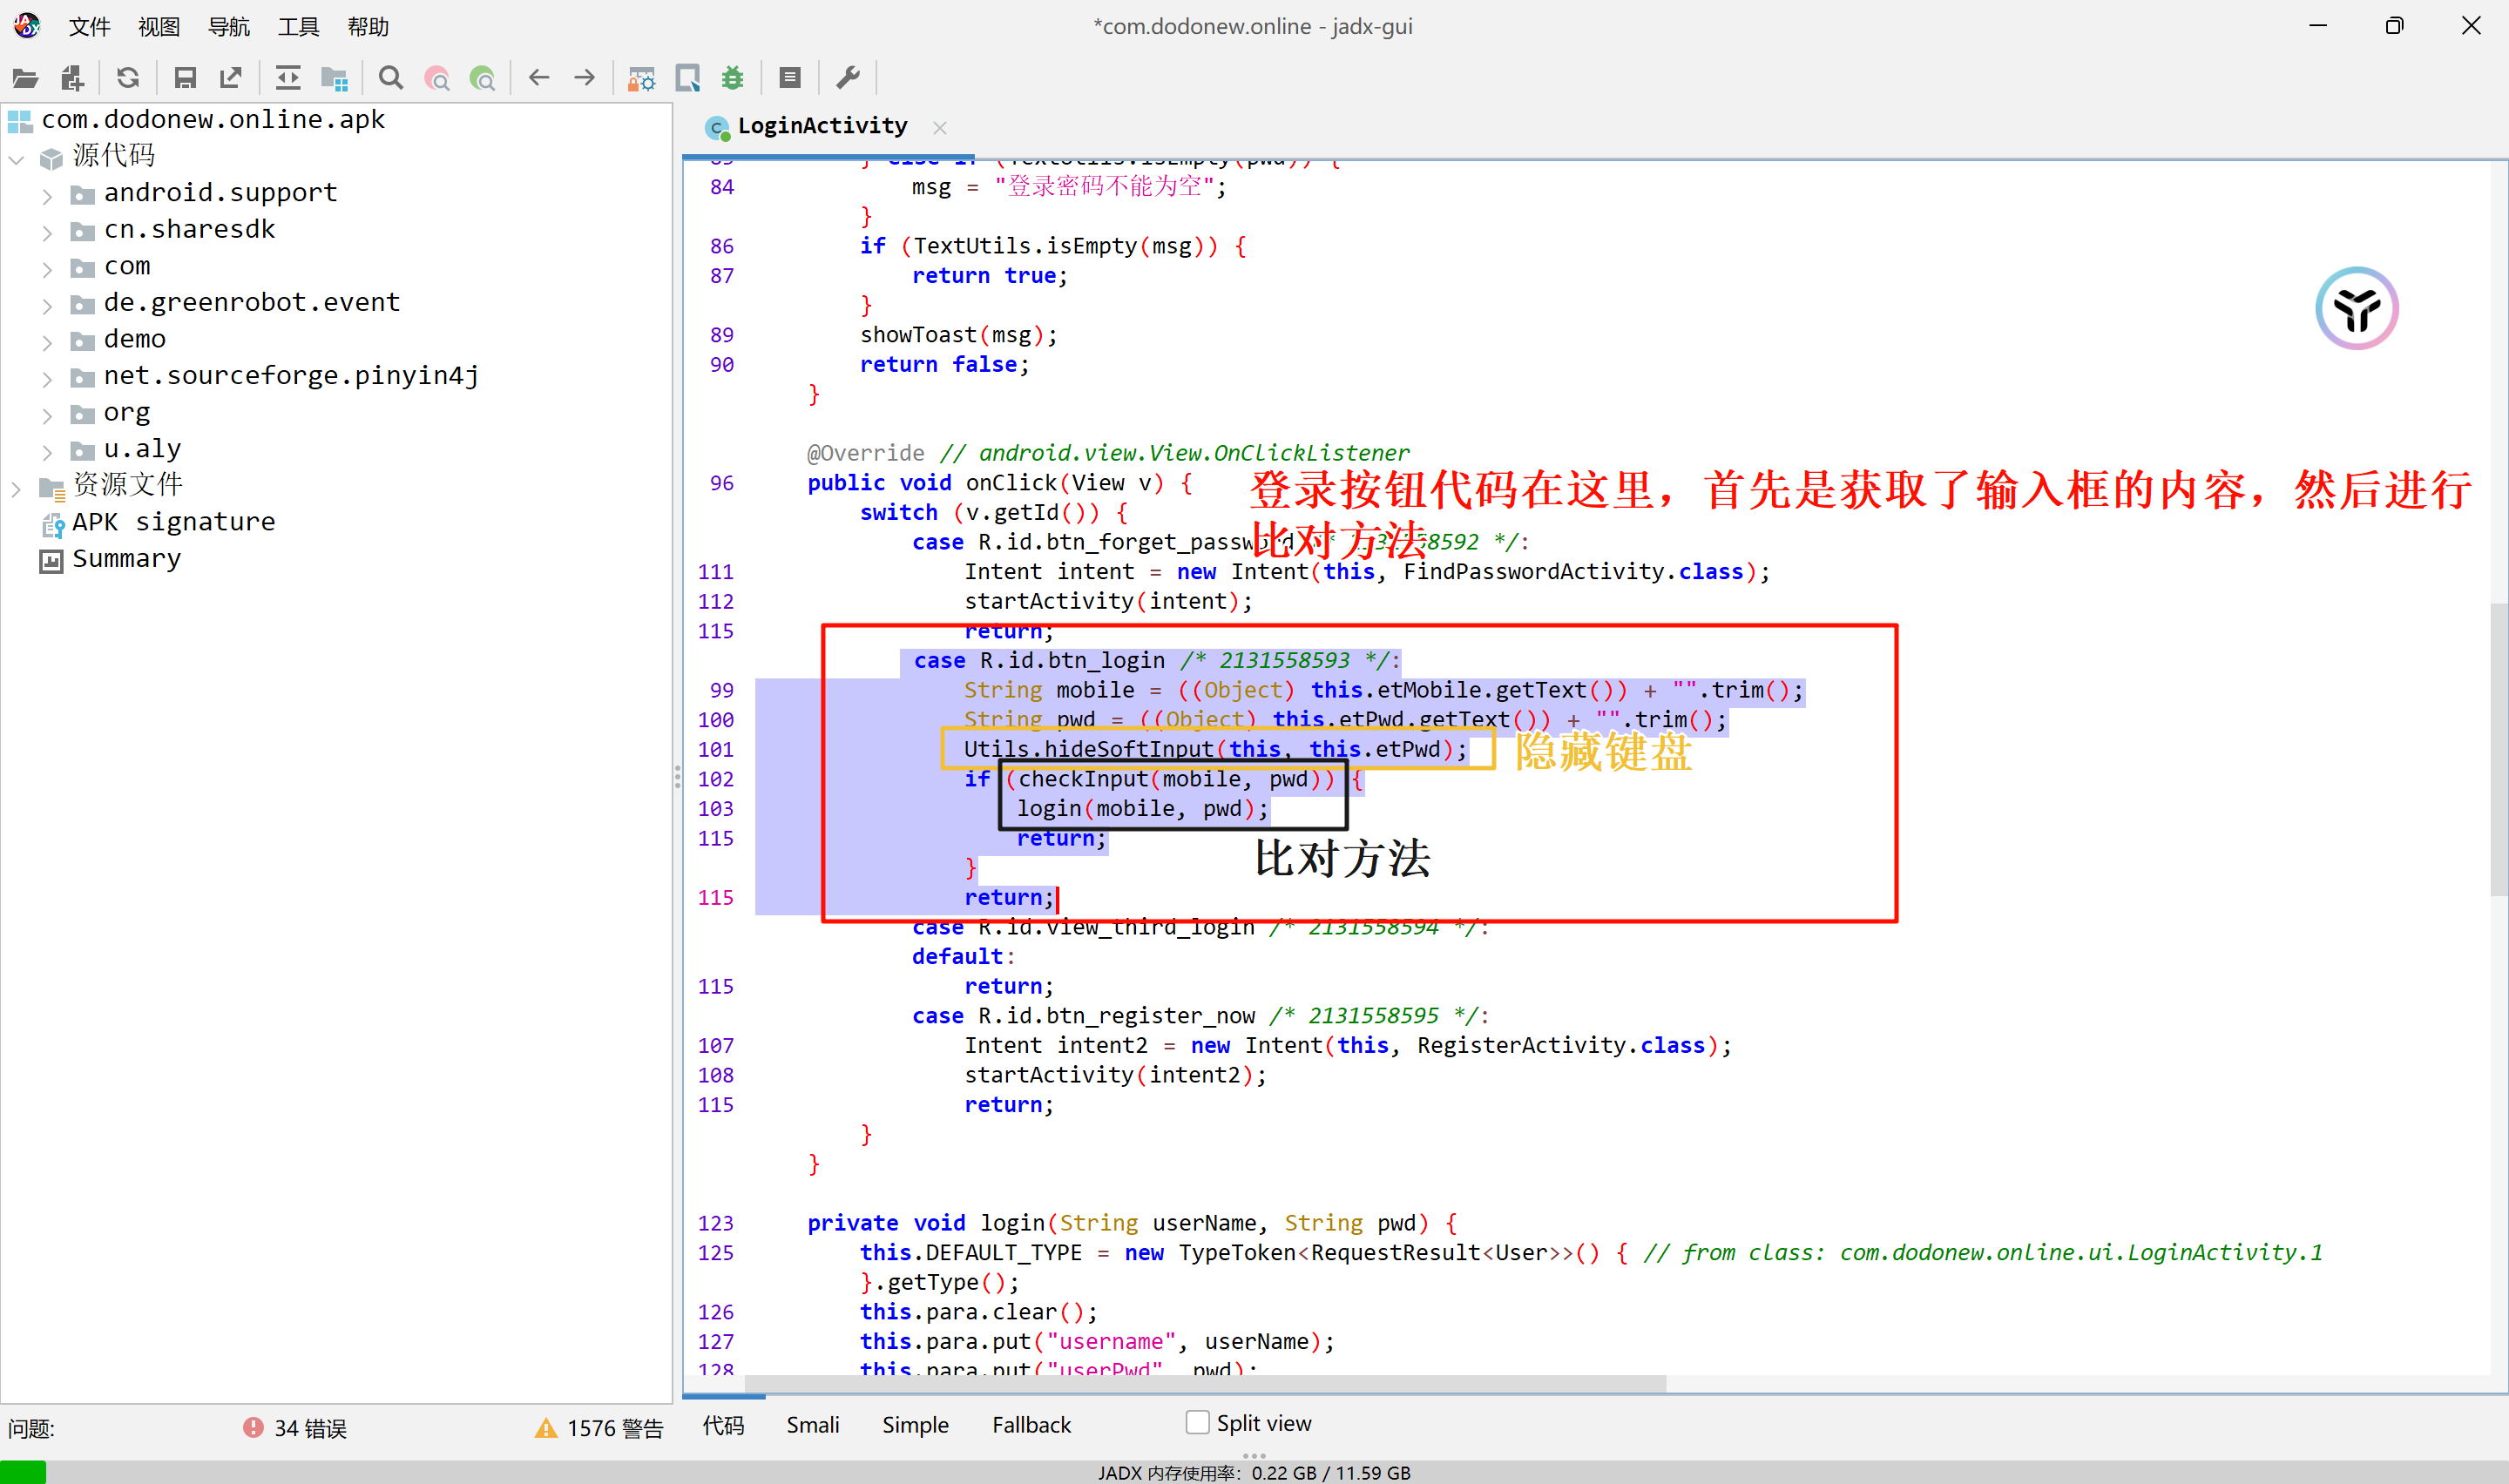Click the horizontal scrollbar in code view
Viewport: 2509px width, 1484px height.
pos(1205,1383)
